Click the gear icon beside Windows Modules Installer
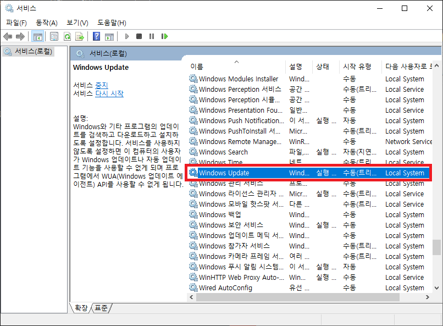443x326 pixels. click(193, 79)
